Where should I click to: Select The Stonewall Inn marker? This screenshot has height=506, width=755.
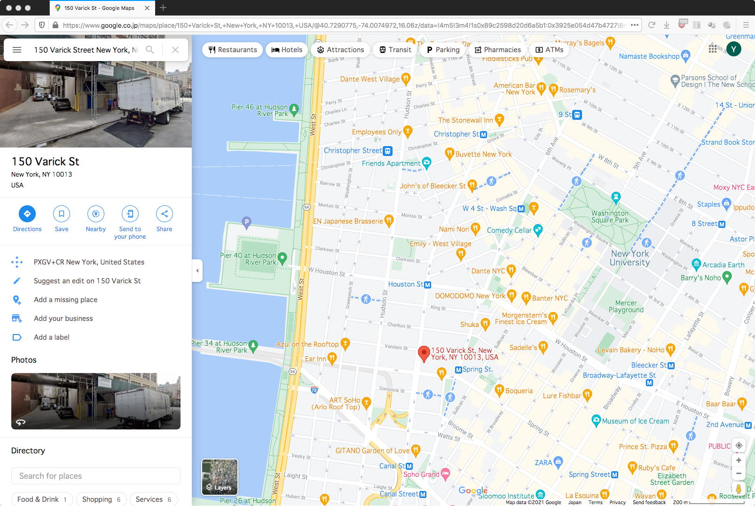499,120
